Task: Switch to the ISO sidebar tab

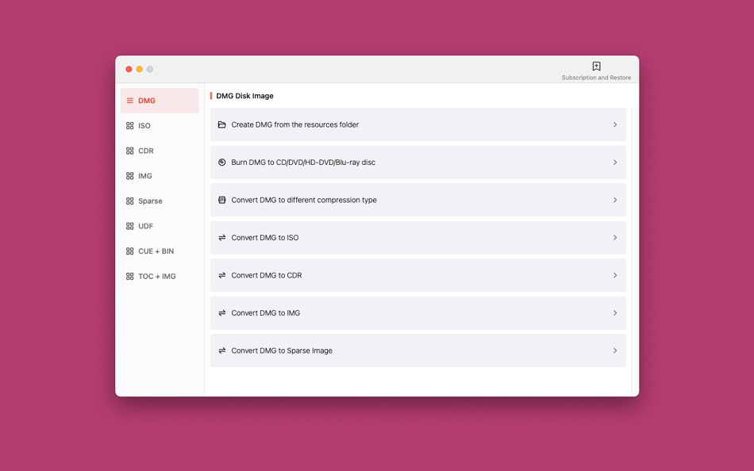Action: tap(160, 126)
